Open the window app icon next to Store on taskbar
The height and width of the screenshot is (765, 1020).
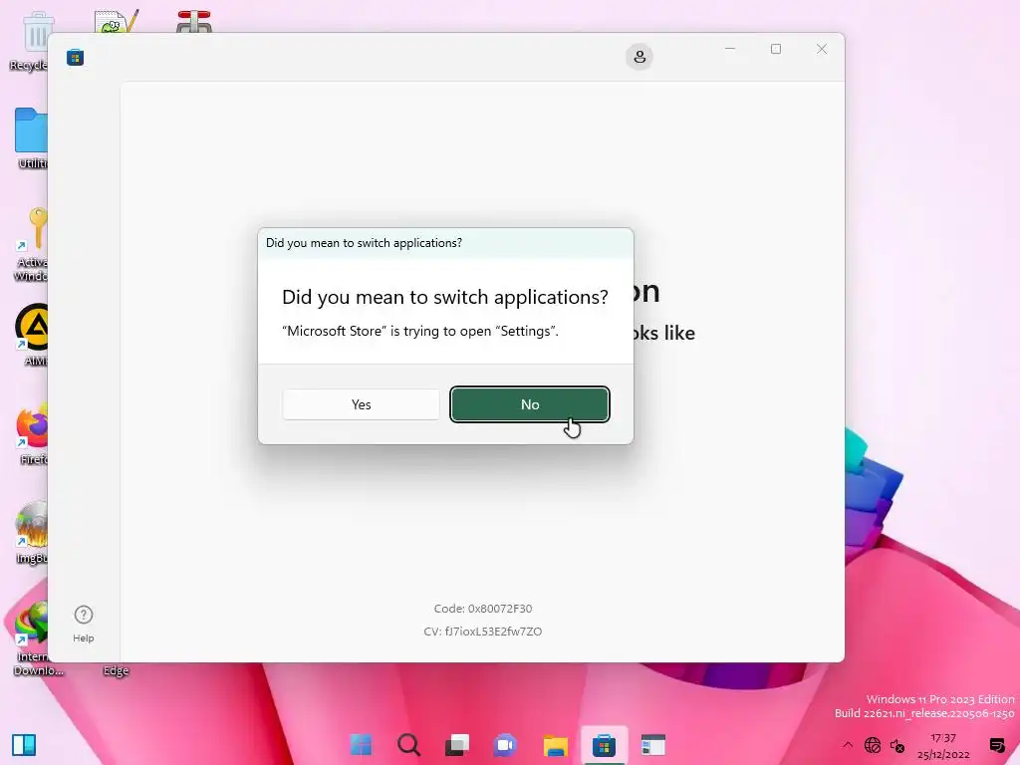click(x=653, y=745)
